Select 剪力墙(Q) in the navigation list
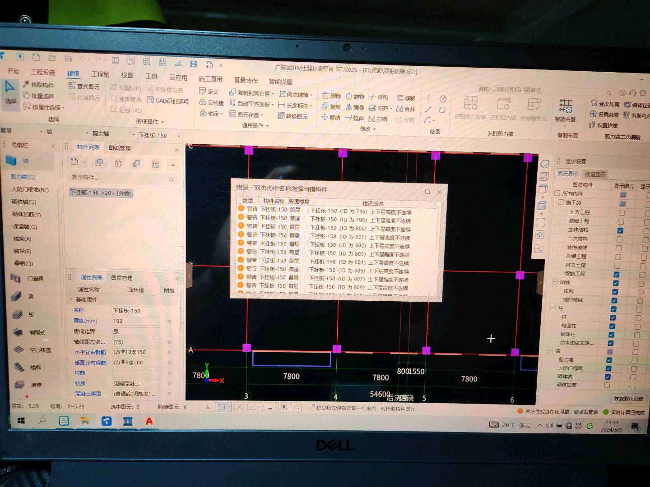The height and width of the screenshot is (487, 650). coord(23,177)
